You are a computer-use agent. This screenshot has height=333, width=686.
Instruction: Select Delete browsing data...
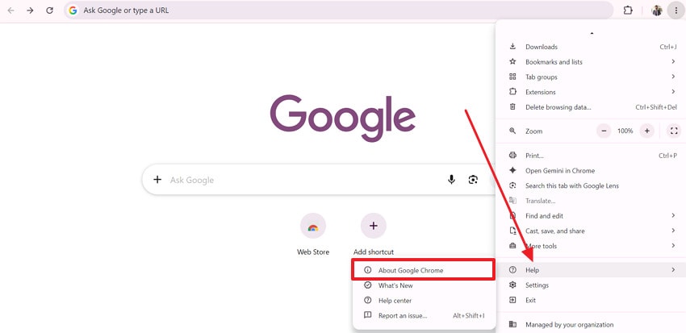(592, 107)
